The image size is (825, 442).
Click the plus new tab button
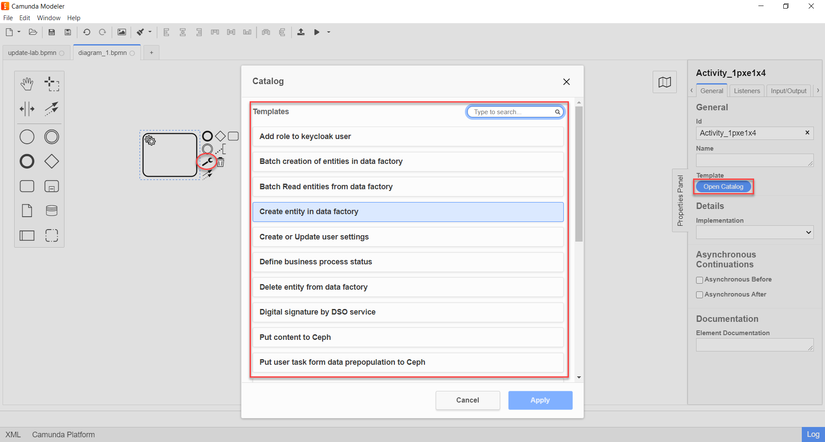151,53
